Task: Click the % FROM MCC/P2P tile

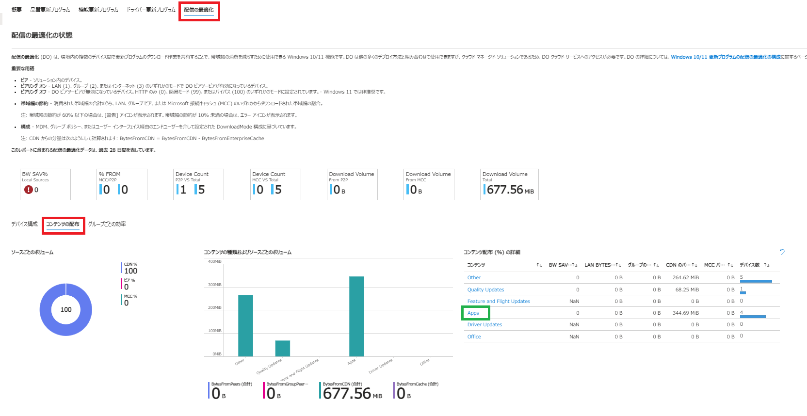Action: (122, 184)
